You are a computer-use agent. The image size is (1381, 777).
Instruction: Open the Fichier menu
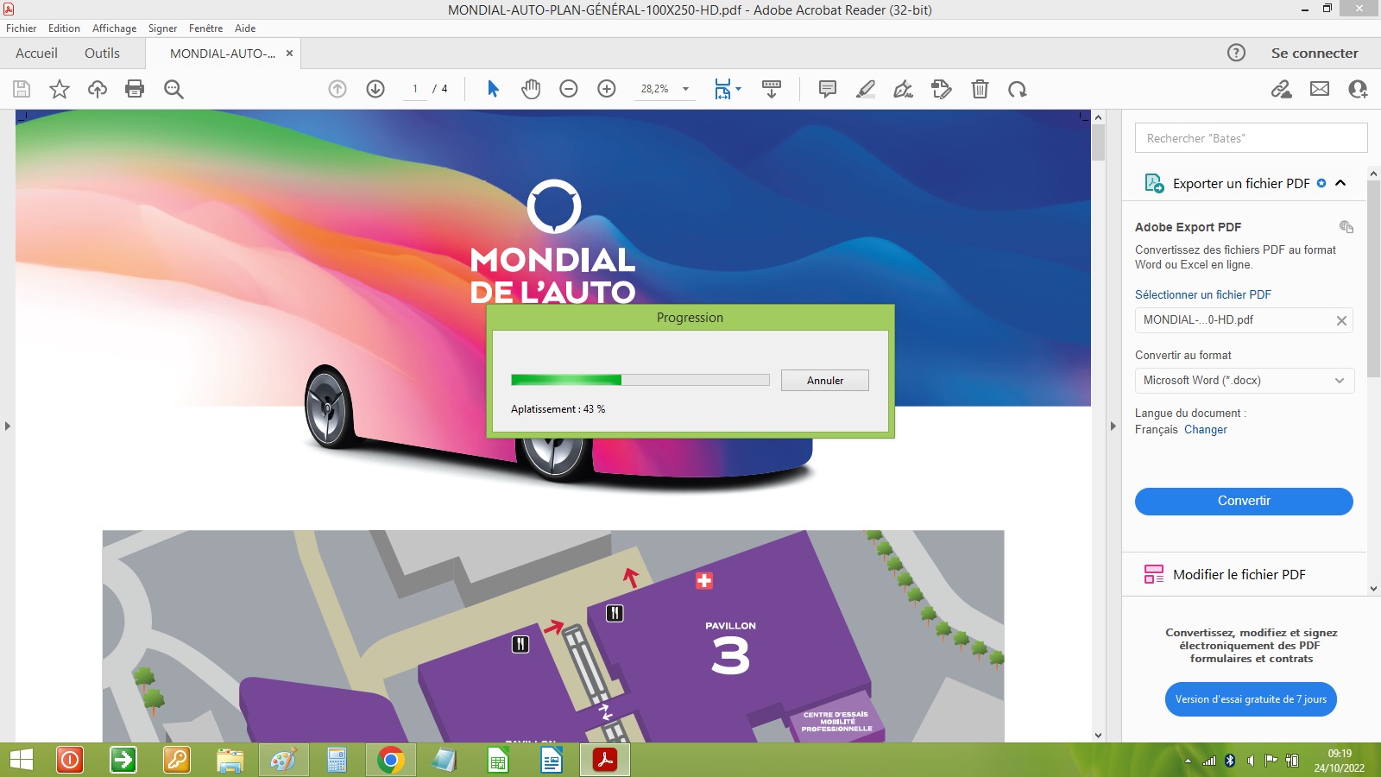(22, 28)
